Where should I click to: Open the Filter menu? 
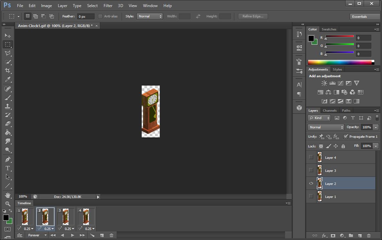(x=108, y=6)
